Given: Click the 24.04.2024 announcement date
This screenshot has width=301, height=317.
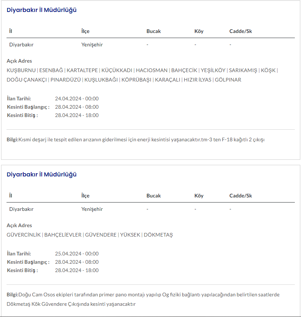Looking at the screenshot, I should [x=77, y=99].
